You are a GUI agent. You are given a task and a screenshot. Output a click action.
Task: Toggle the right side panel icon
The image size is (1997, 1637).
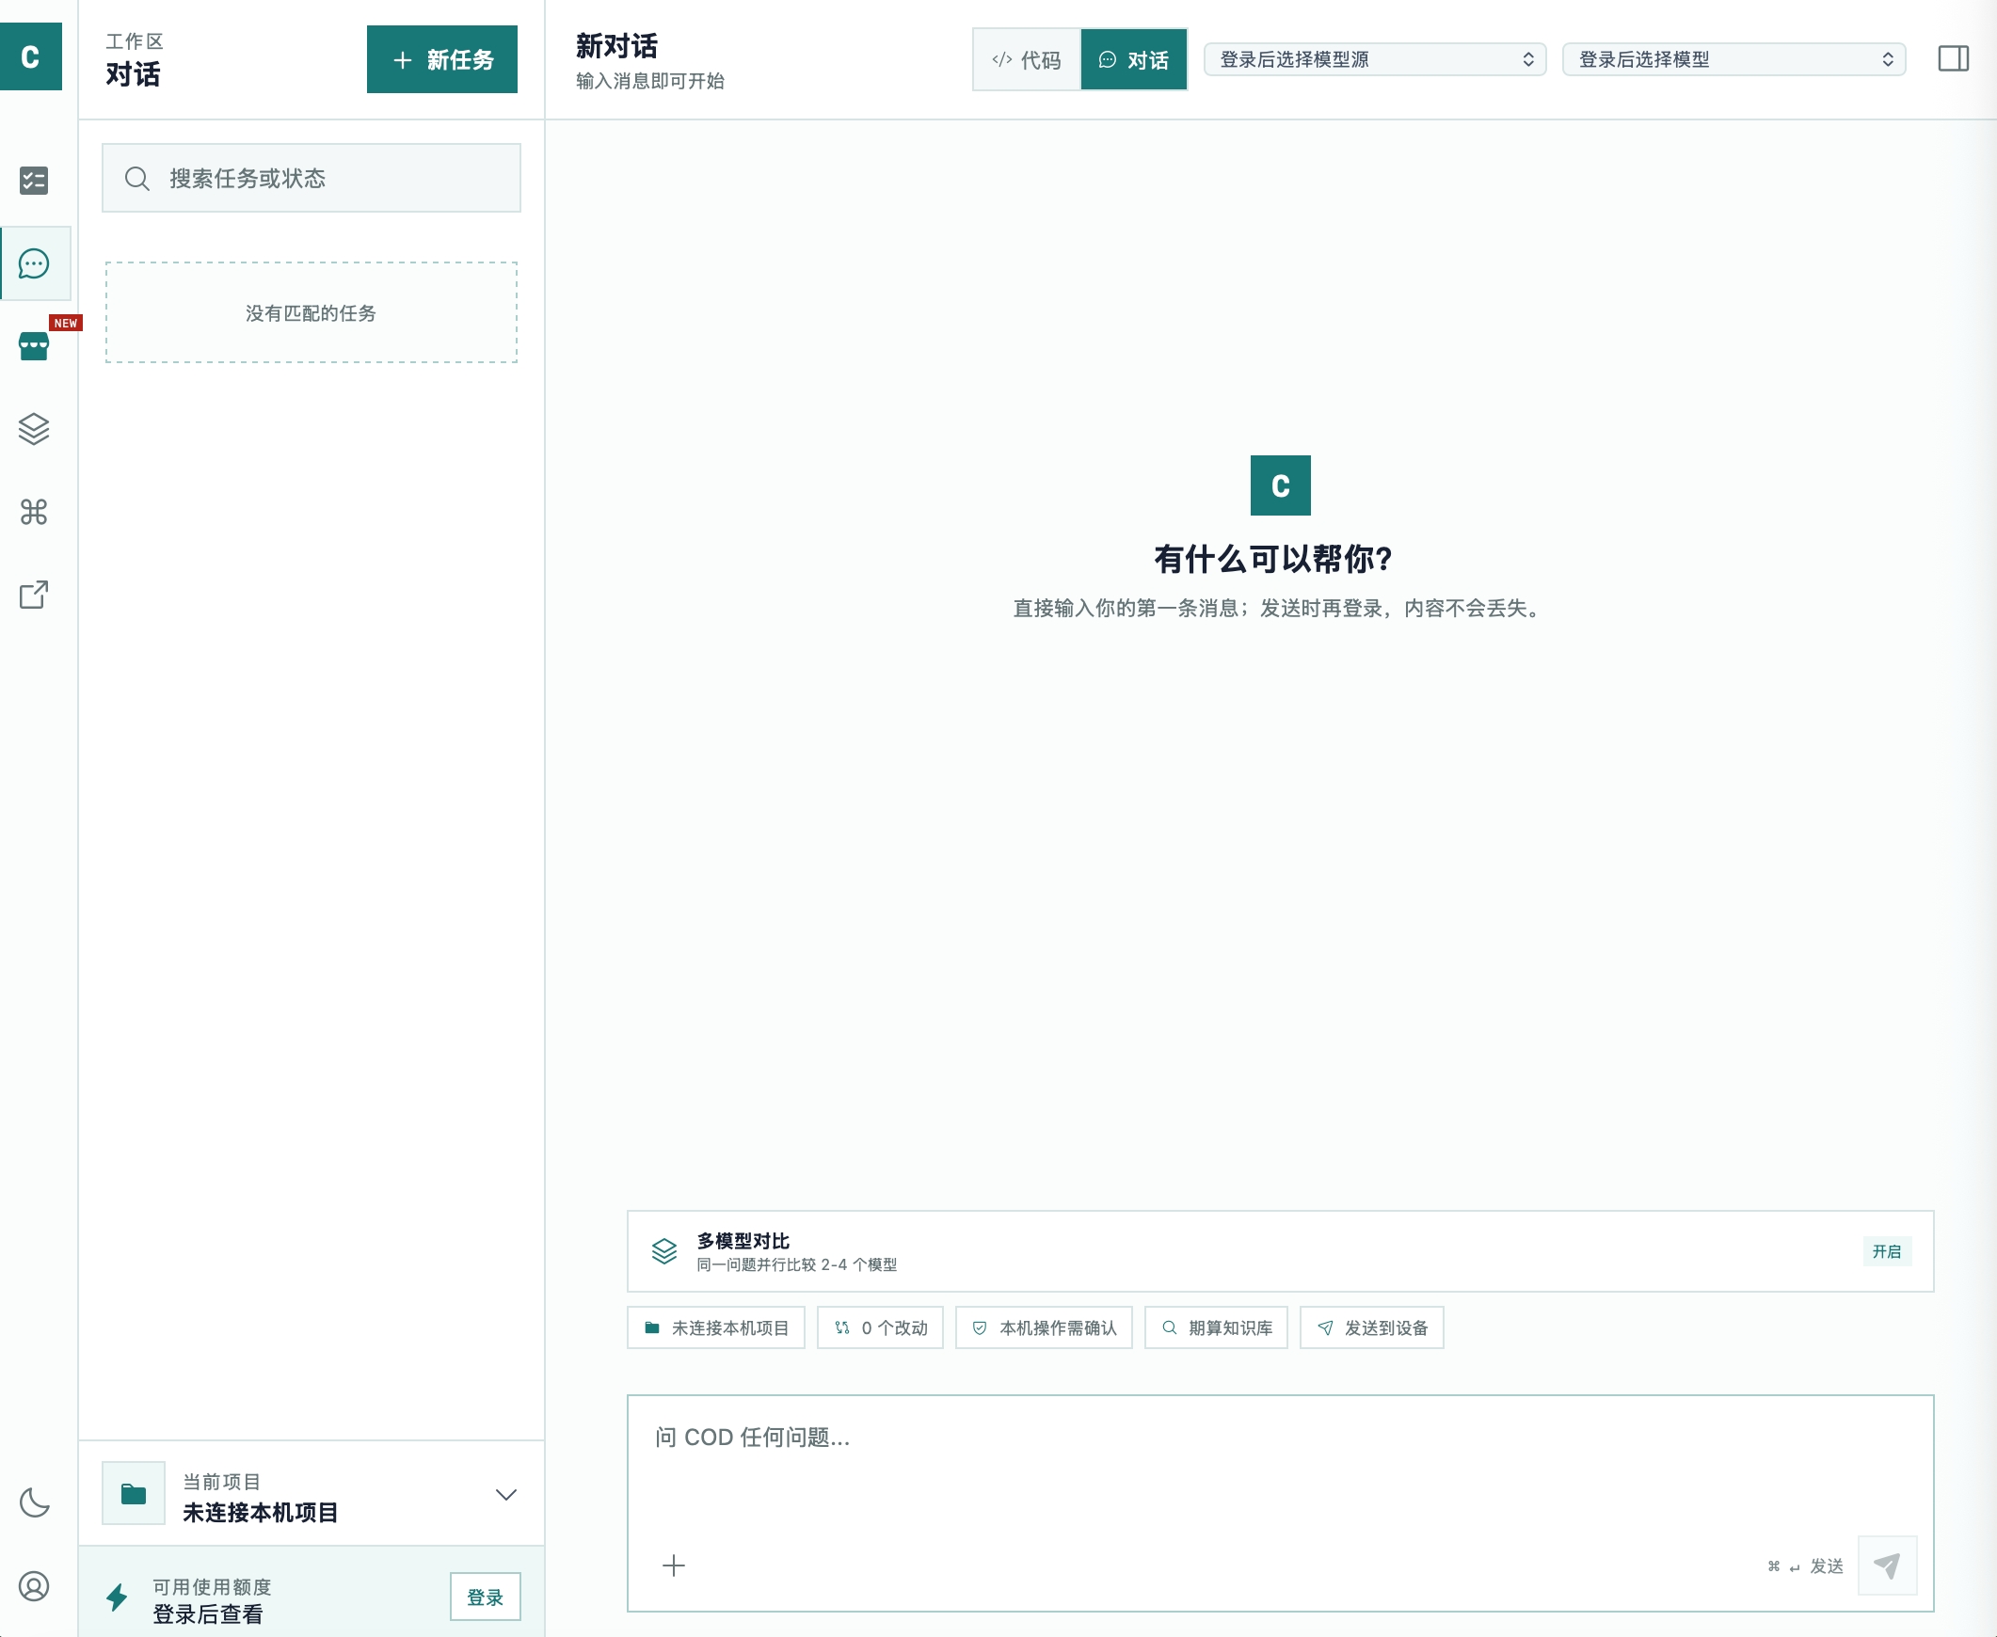click(x=1953, y=58)
